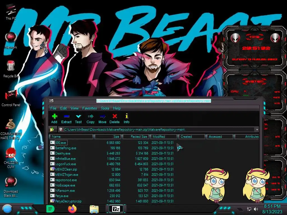Select the Download Black Ali... desktop icon
Viewport: 287px width, 215px height.
[x=11, y=187]
